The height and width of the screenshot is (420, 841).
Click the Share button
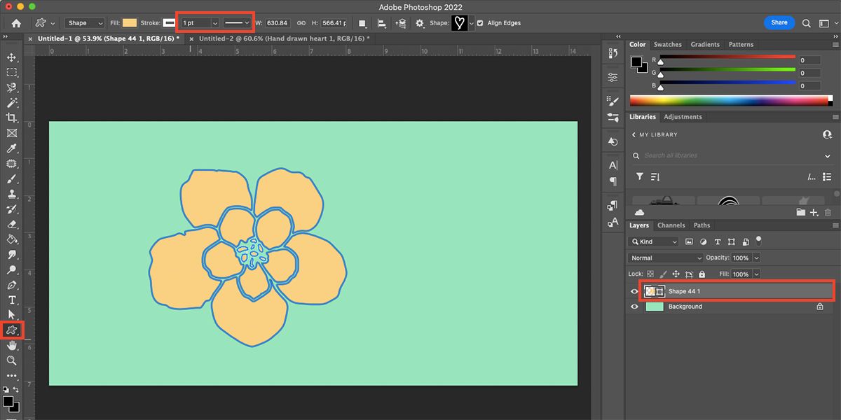779,22
